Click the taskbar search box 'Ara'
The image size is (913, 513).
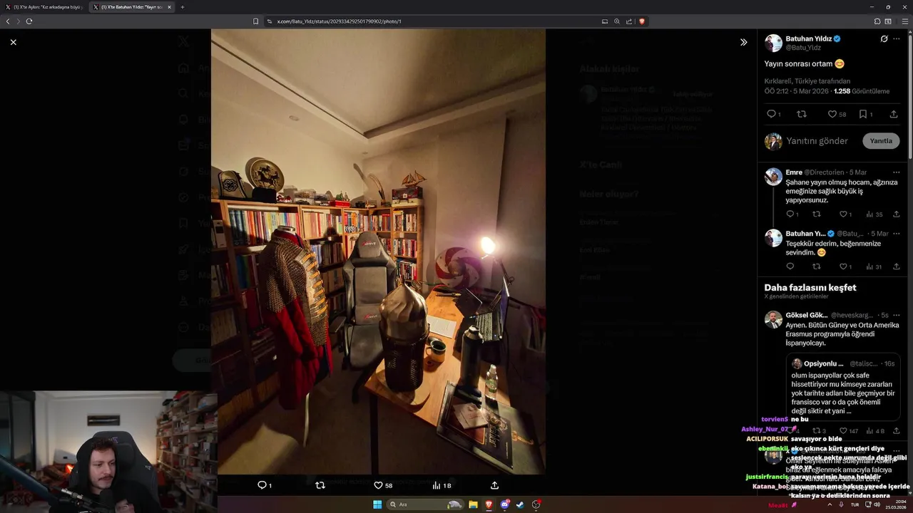pyautogui.click(x=426, y=504)
